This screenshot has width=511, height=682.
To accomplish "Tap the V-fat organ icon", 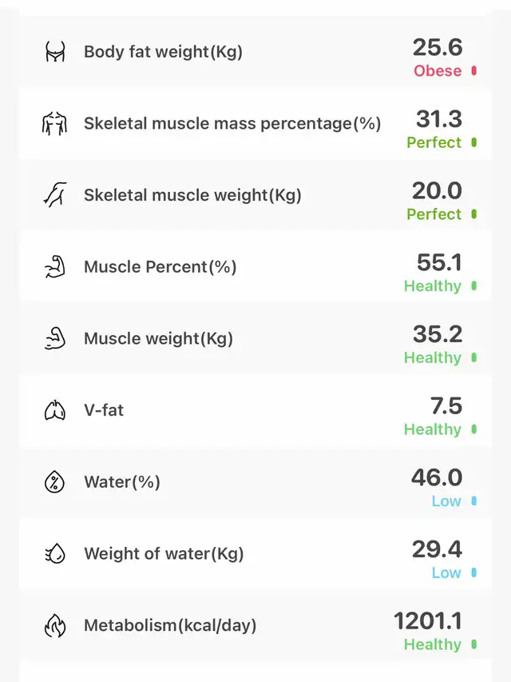I will click(x=54, y=410).
